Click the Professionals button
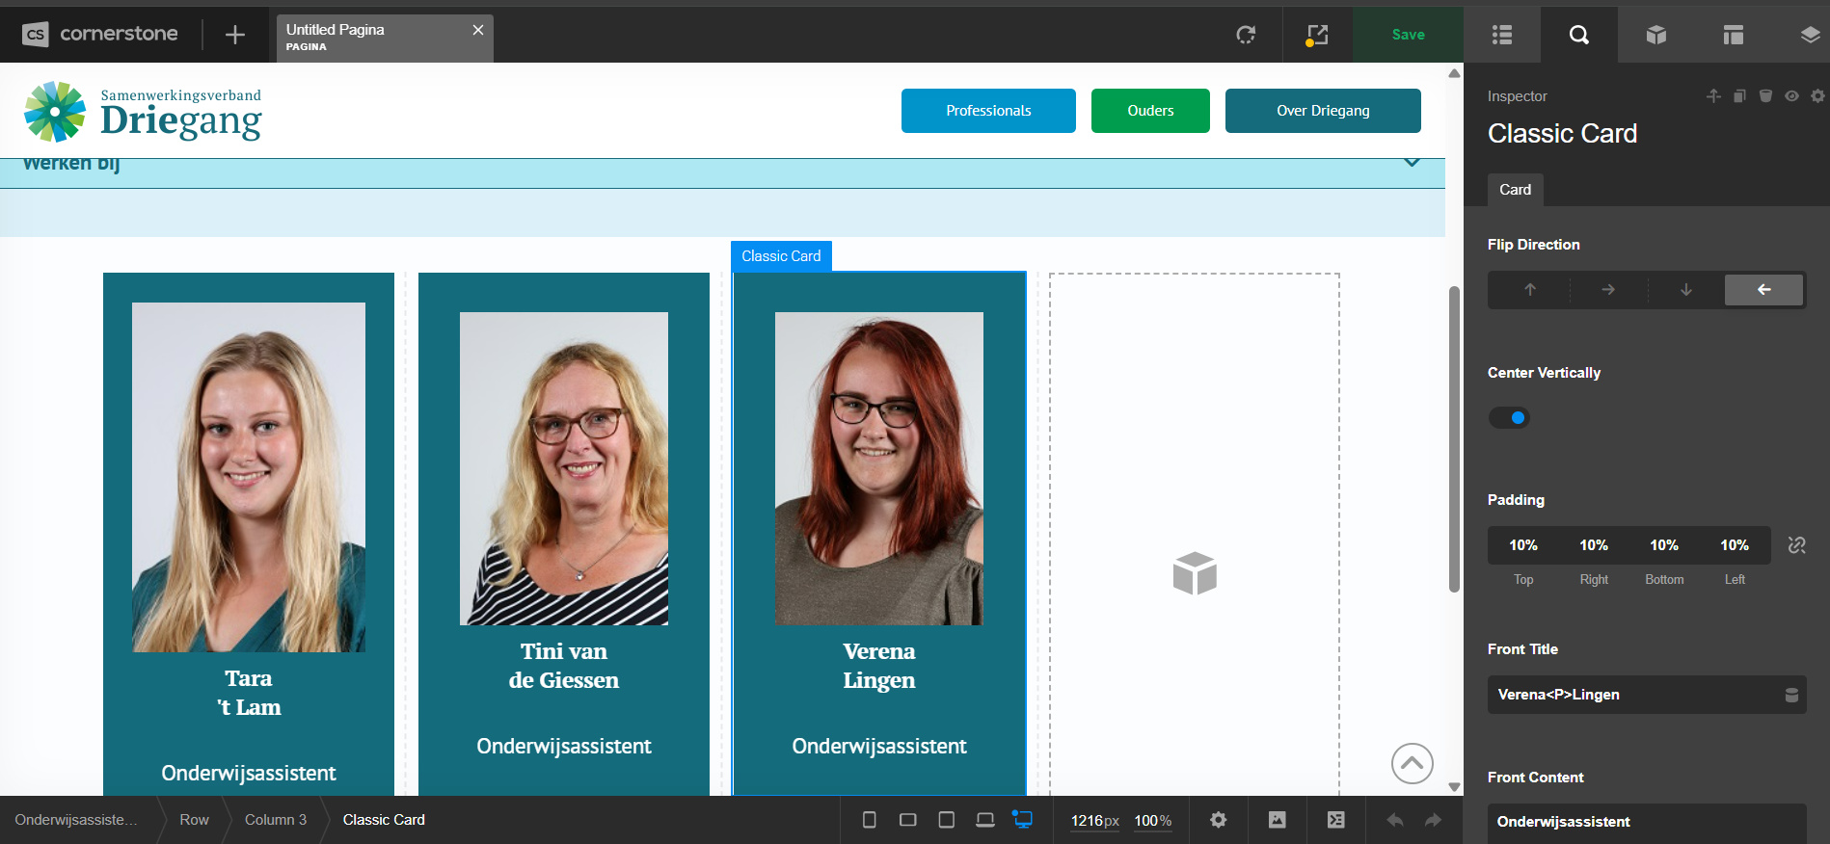The image size is (1830, 844). click(x=988, y=111)
